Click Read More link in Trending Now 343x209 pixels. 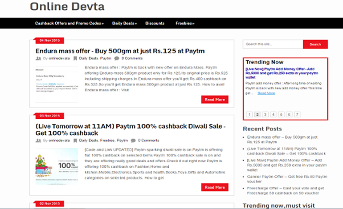click(x=266, y=93)
